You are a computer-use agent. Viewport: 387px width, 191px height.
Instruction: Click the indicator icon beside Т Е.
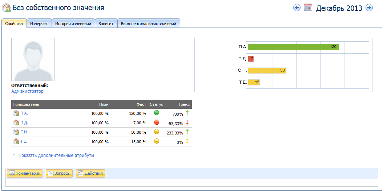(16, 141)
